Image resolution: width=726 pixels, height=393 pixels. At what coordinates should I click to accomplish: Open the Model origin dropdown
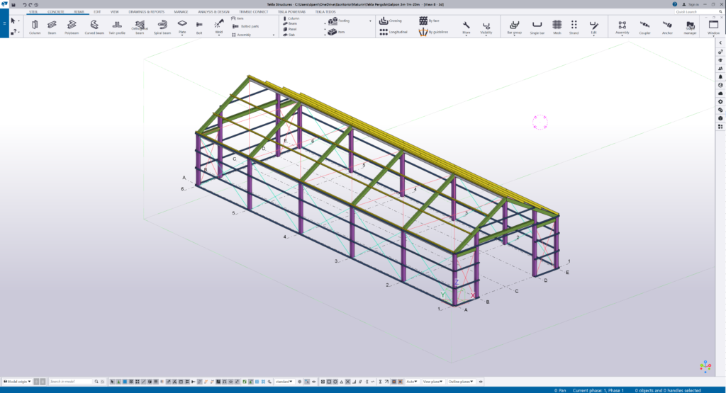coord(17,382)
